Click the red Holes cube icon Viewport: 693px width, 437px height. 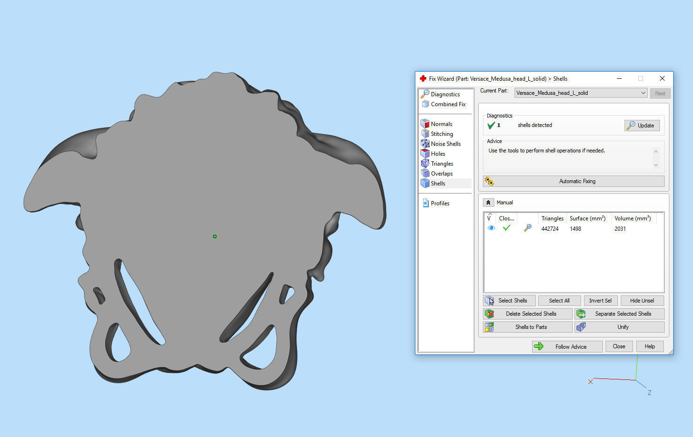(x=425, y=153)
